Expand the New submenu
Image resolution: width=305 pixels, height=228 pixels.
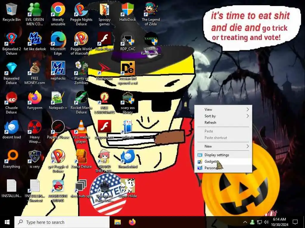pos(223,146)
